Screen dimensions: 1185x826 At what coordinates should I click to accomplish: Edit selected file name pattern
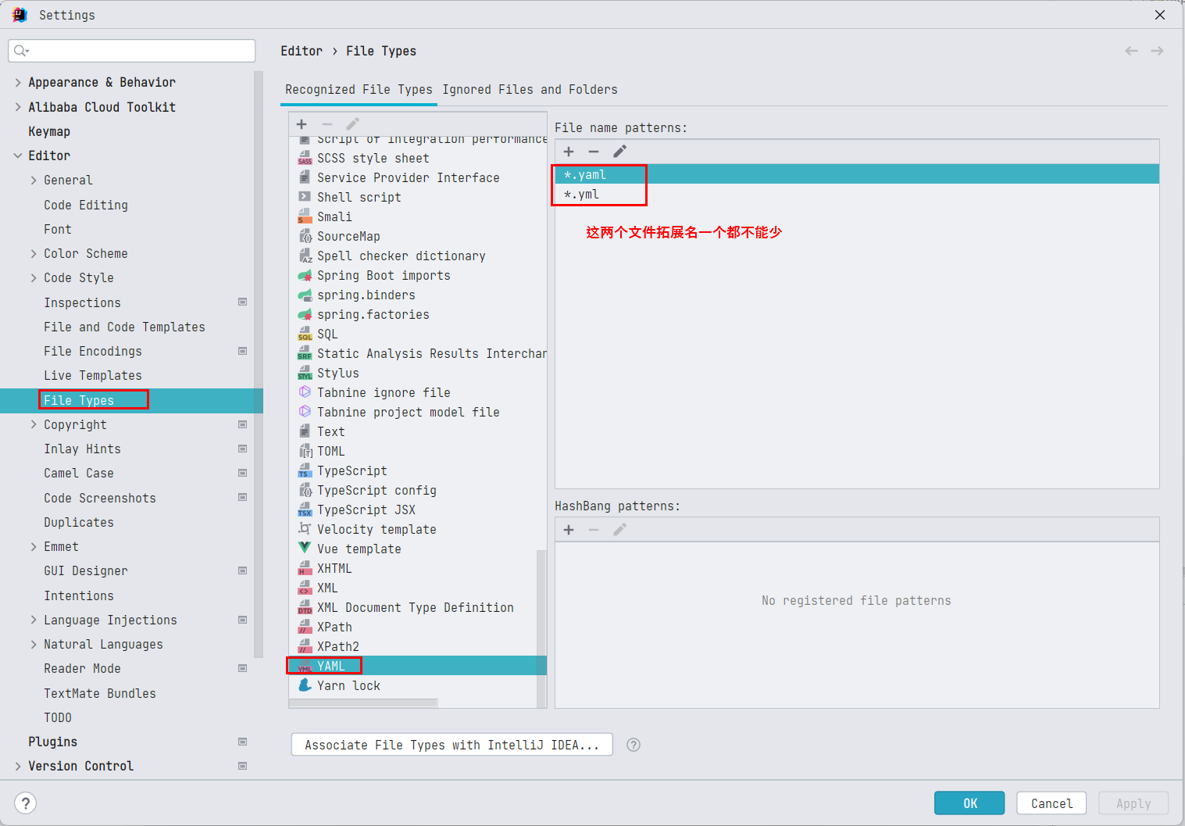[x=619, y=152]
